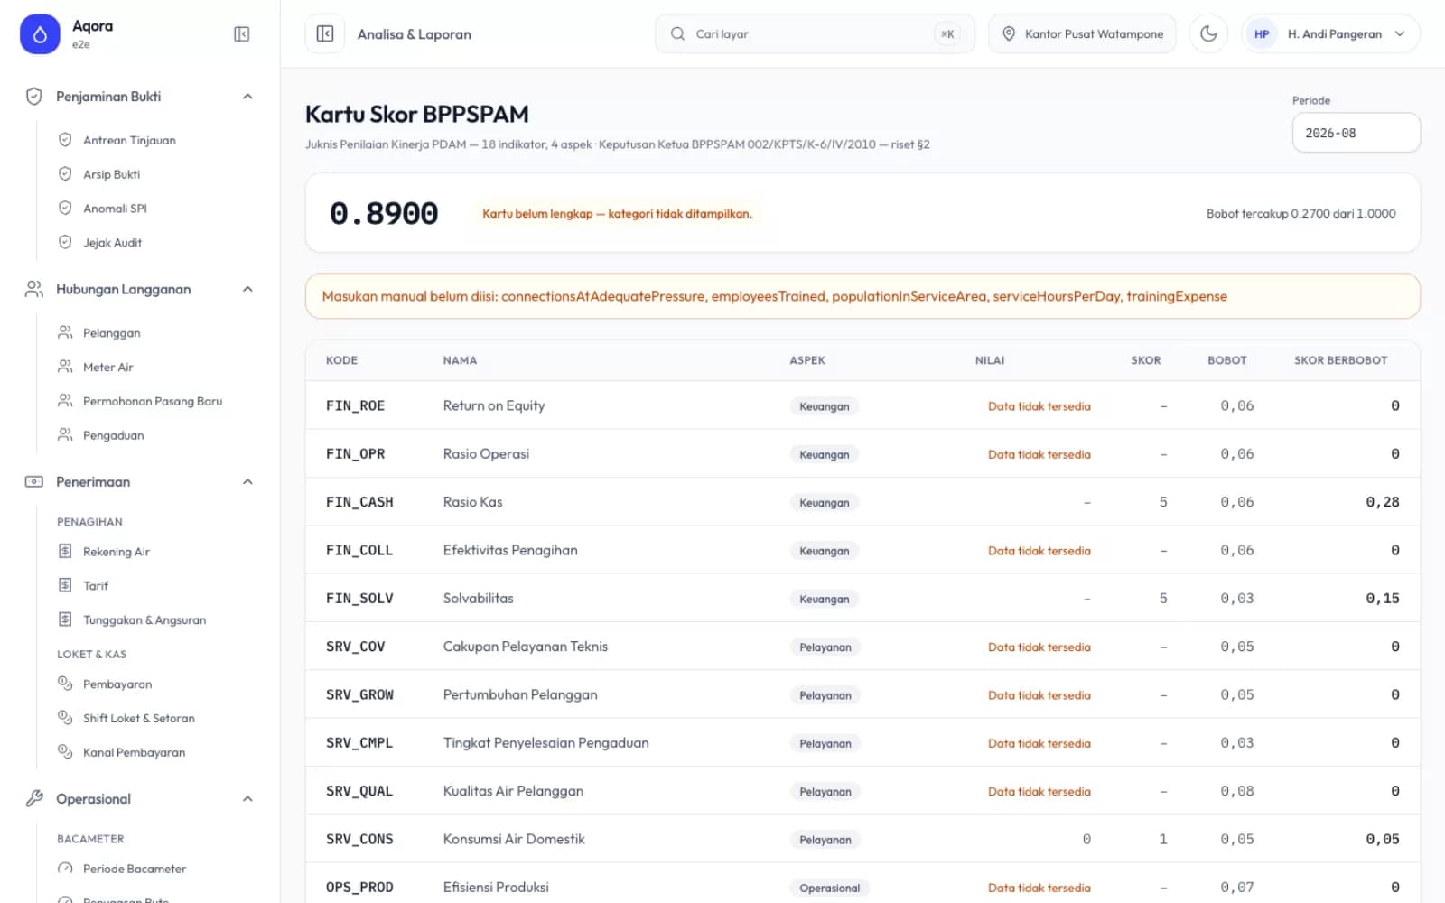Collapse the Penerimaan section chevron
The width and height of the screenshot is (1445, 903).
click(247, 482)
